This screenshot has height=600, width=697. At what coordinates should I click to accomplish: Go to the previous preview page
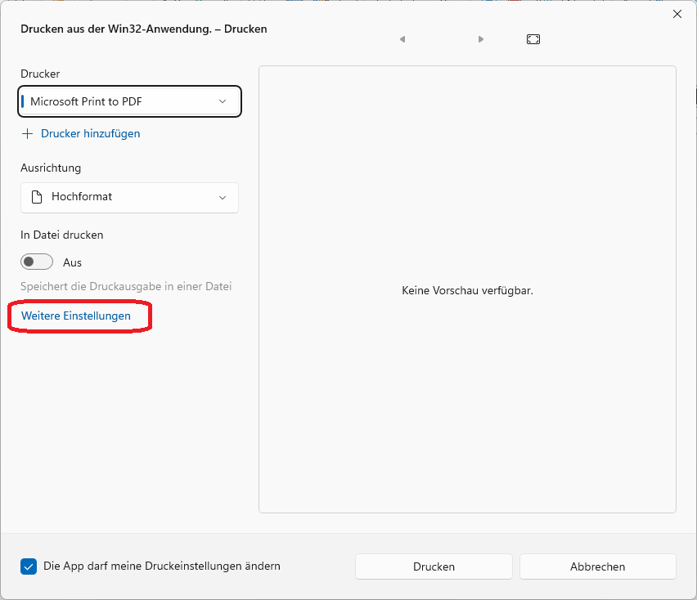coord(402,39)
